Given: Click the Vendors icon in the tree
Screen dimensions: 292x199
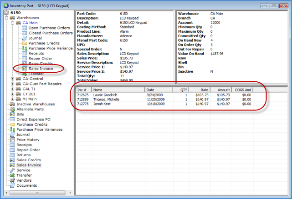Looking at the screenshot, I should tap(12, 180).
